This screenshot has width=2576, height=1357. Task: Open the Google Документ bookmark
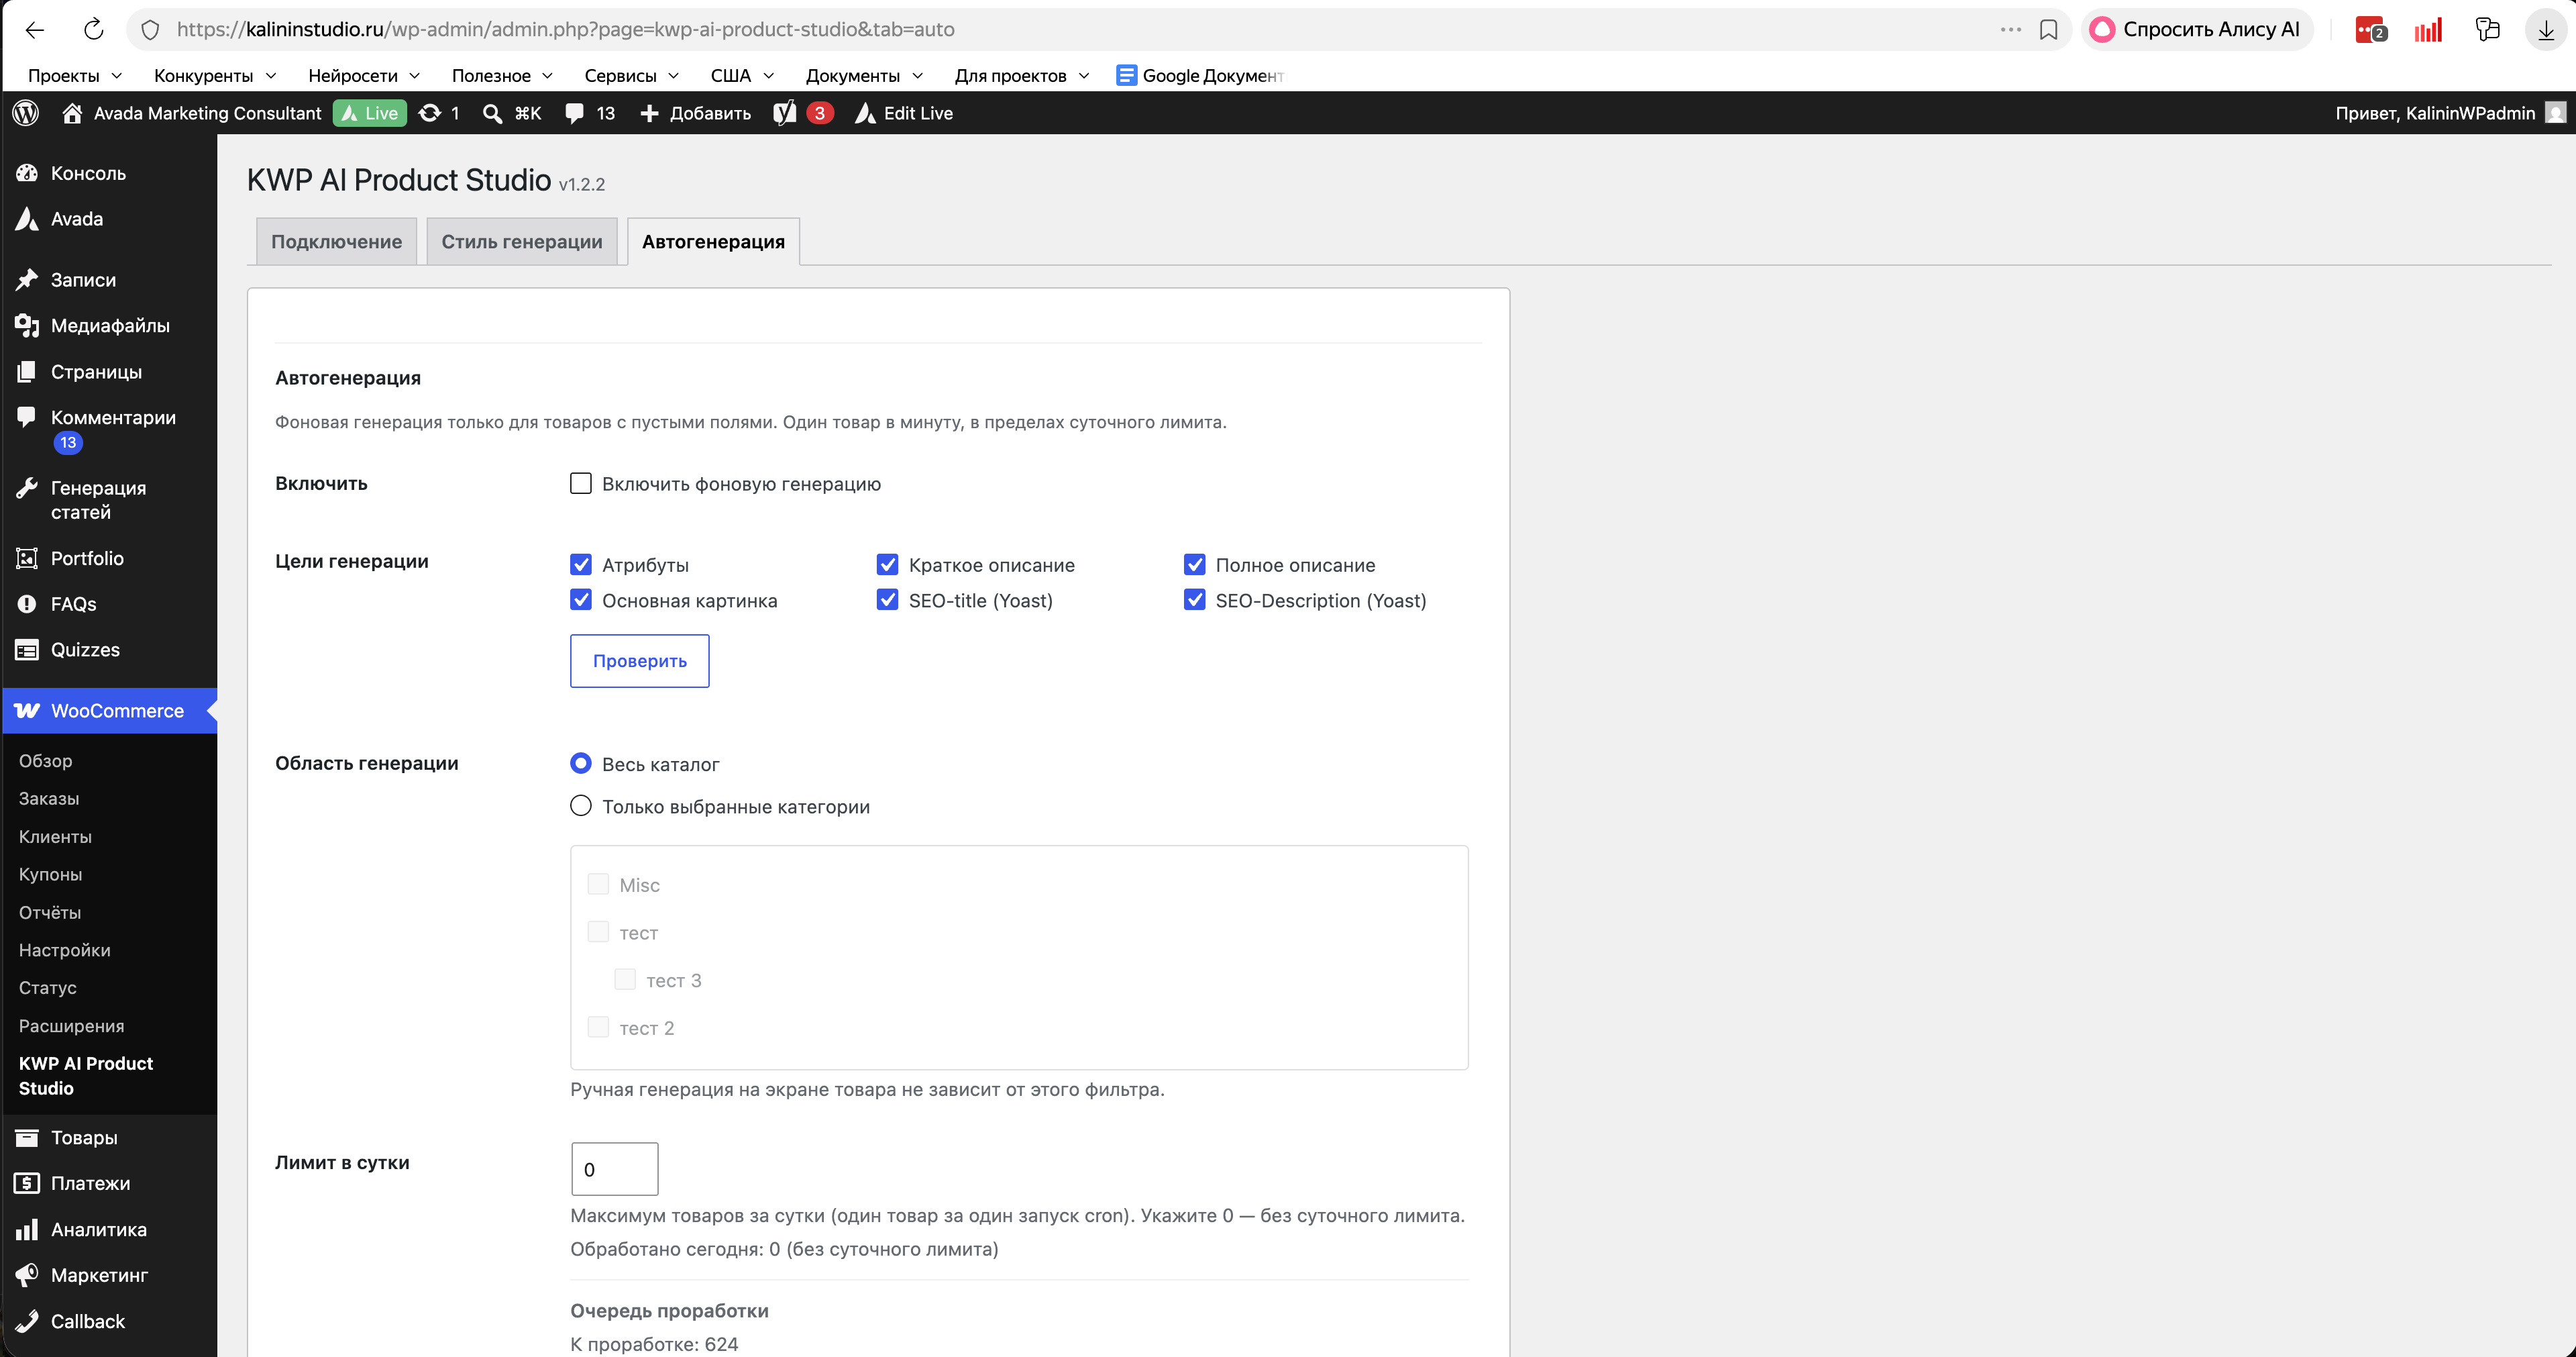pyautogui.click(x=1200, y=76)
